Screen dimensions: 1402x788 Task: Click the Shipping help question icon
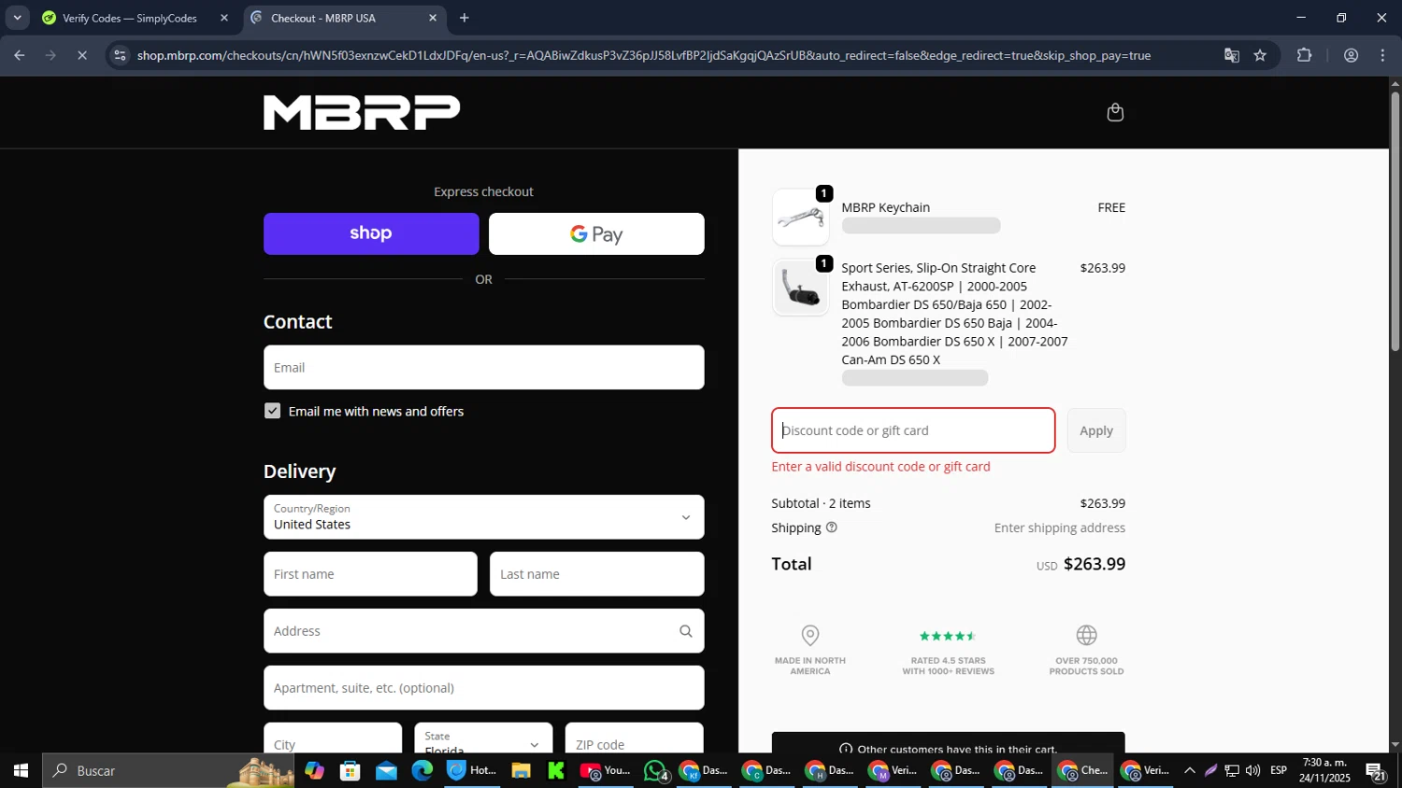[x=832, y=528]
